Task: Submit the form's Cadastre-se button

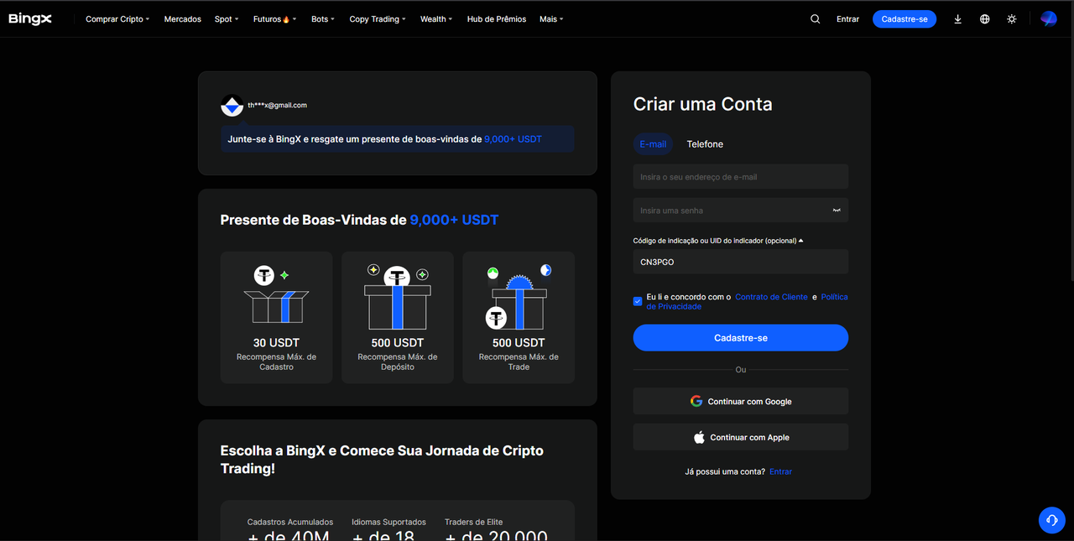Action: coord(741,338)
